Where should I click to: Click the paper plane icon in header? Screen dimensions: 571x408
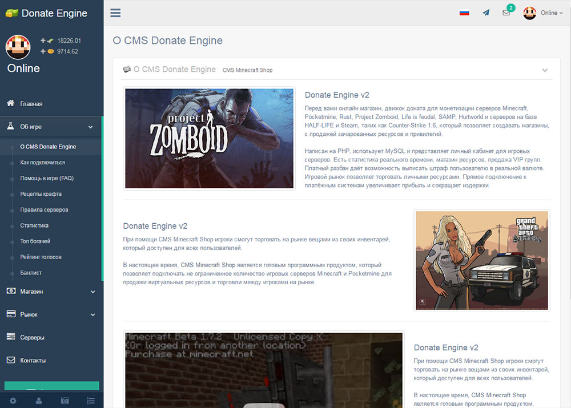tap(486, 13)
